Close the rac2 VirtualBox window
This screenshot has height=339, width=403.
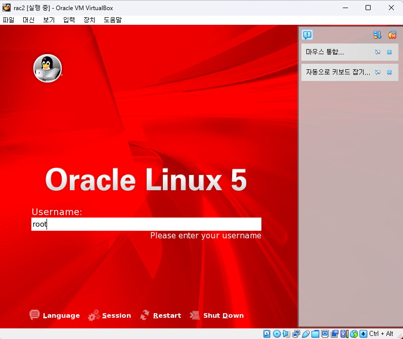pos(391,8)
